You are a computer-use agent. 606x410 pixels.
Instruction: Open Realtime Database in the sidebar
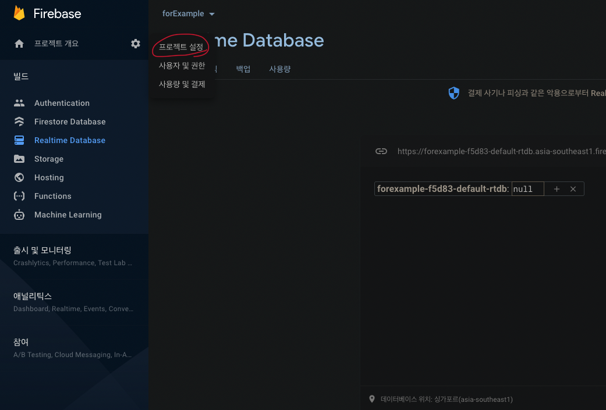[x=70, y=140]
